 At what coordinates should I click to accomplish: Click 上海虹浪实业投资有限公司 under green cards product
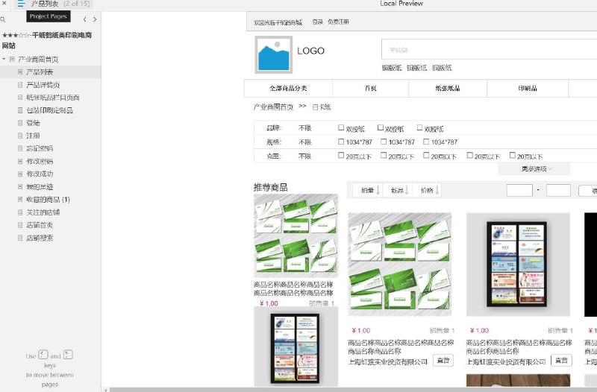[388, 362]
